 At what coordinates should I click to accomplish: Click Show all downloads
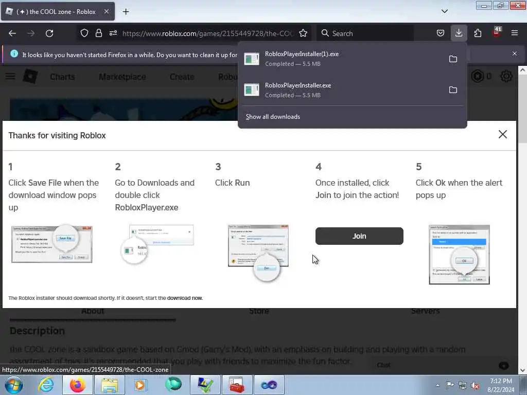(273, 117)
